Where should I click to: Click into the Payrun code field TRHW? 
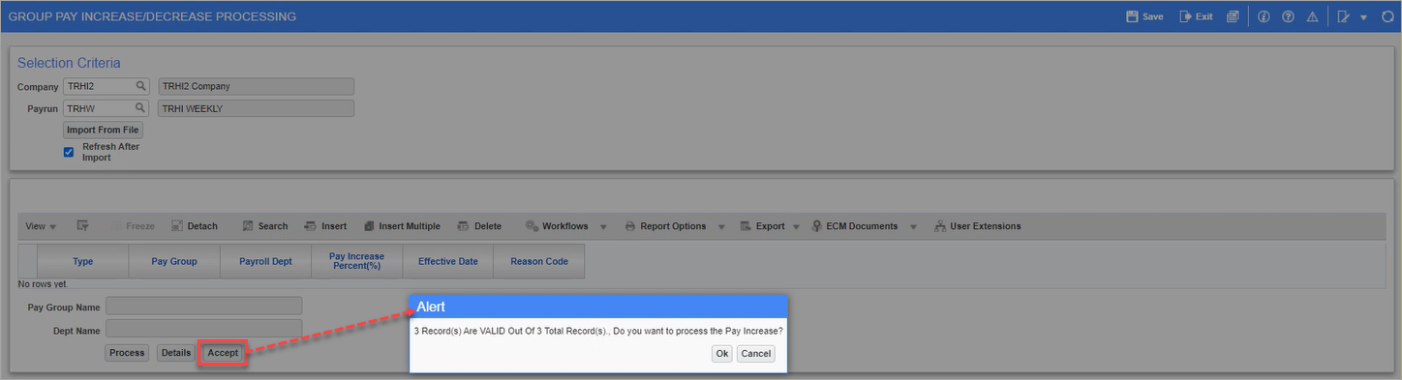click(99, 108)
